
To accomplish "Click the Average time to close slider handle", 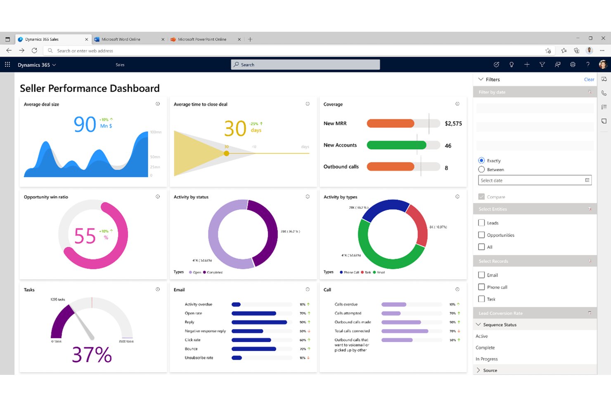I will [226, 153].
